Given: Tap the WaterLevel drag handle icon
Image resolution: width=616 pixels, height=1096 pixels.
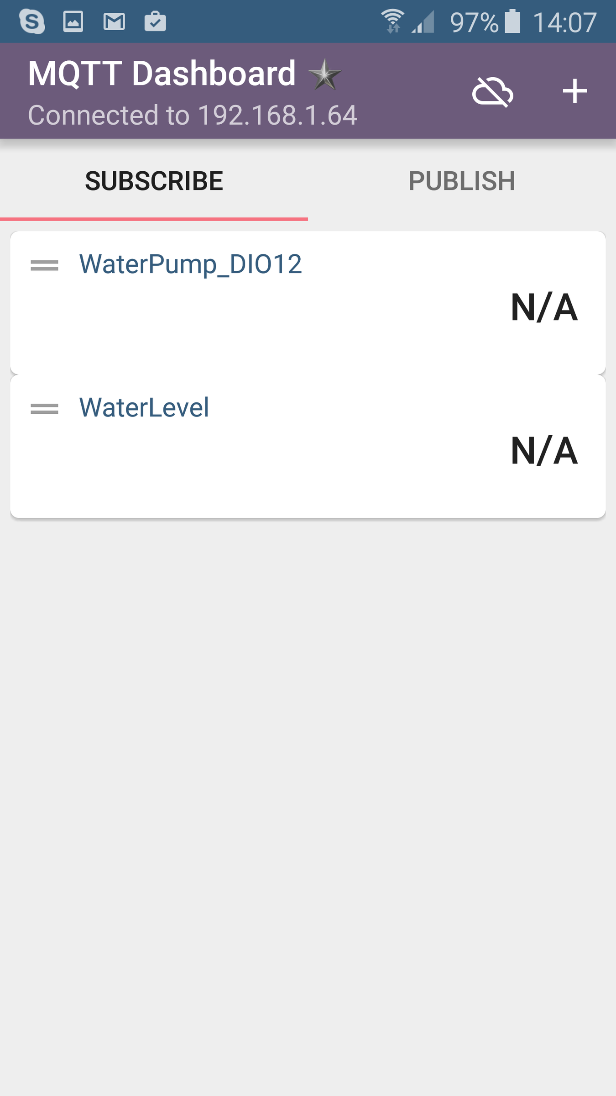Looking at the screenshot, I should click(44, 408).
